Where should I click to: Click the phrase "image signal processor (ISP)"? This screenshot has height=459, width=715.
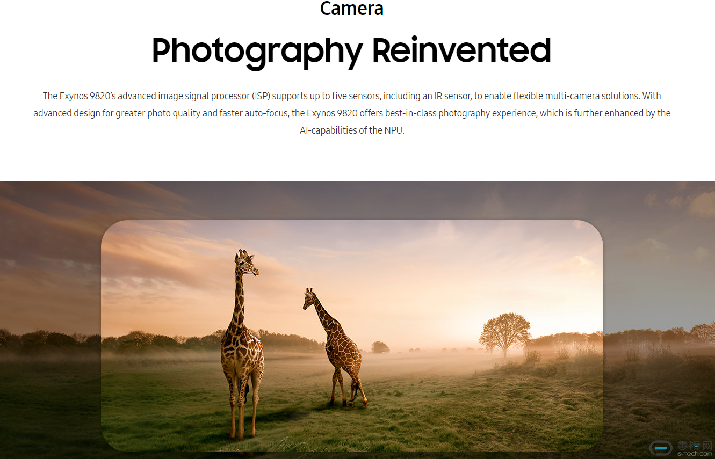click(214, 96)
